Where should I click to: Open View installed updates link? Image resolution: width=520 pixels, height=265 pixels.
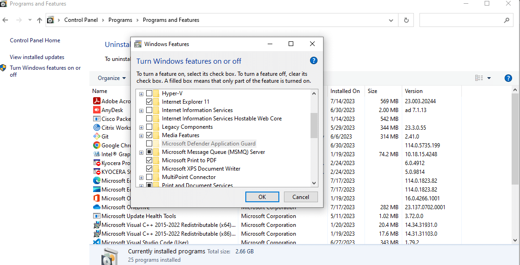point(37,57)
